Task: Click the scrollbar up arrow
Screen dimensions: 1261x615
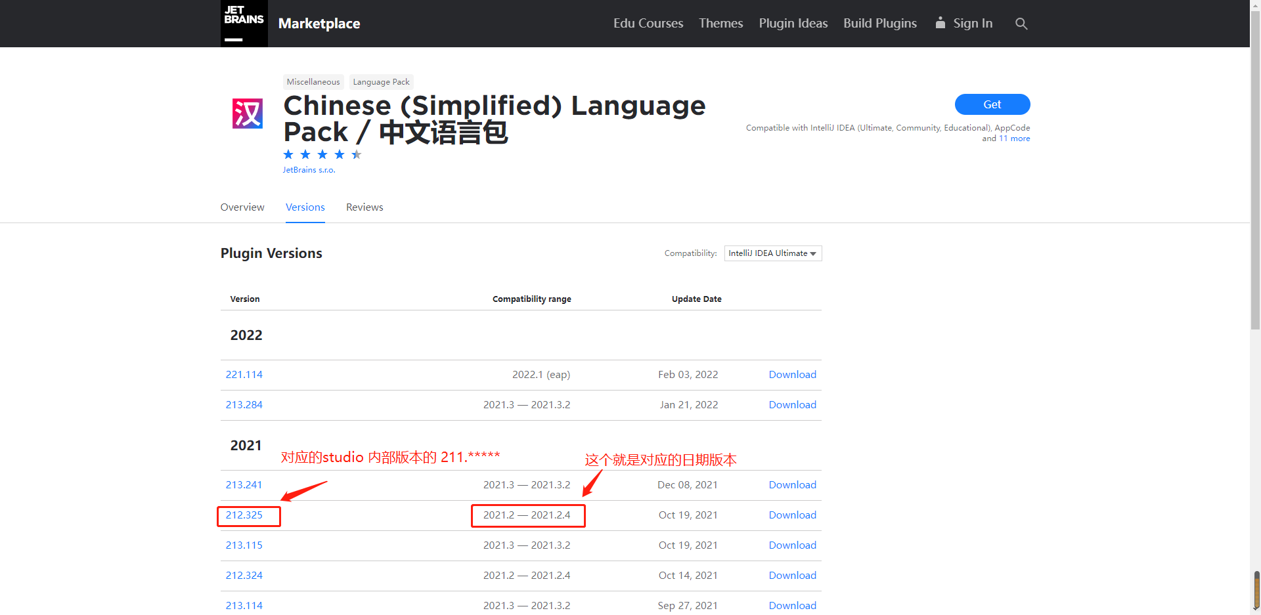Action: (x=1256, y=4)
